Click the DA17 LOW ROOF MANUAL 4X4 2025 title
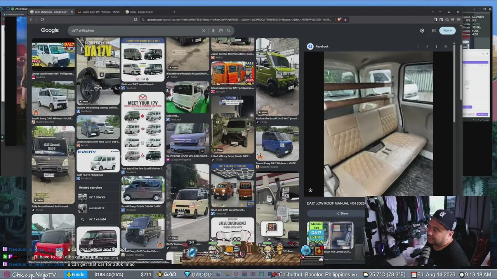 point(336,203)
